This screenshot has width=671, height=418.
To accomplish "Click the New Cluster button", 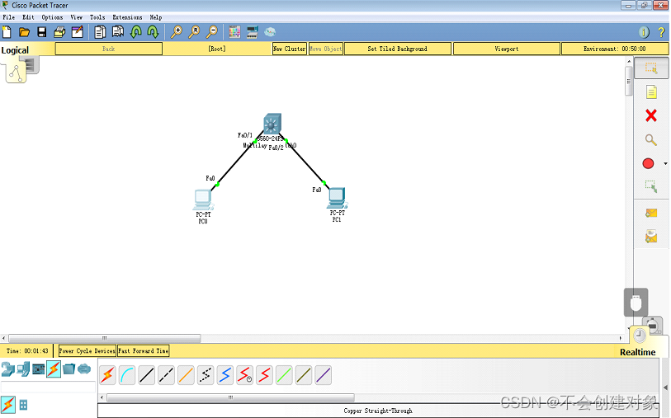I will click(x=290, y=49).
